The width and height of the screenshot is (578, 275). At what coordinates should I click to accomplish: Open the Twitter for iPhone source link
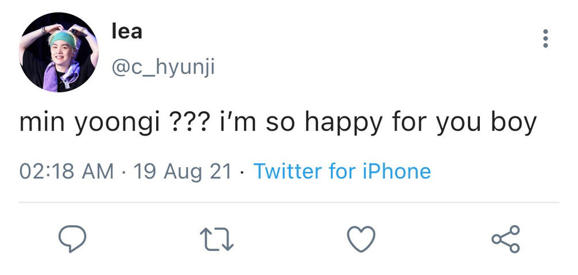342,171
